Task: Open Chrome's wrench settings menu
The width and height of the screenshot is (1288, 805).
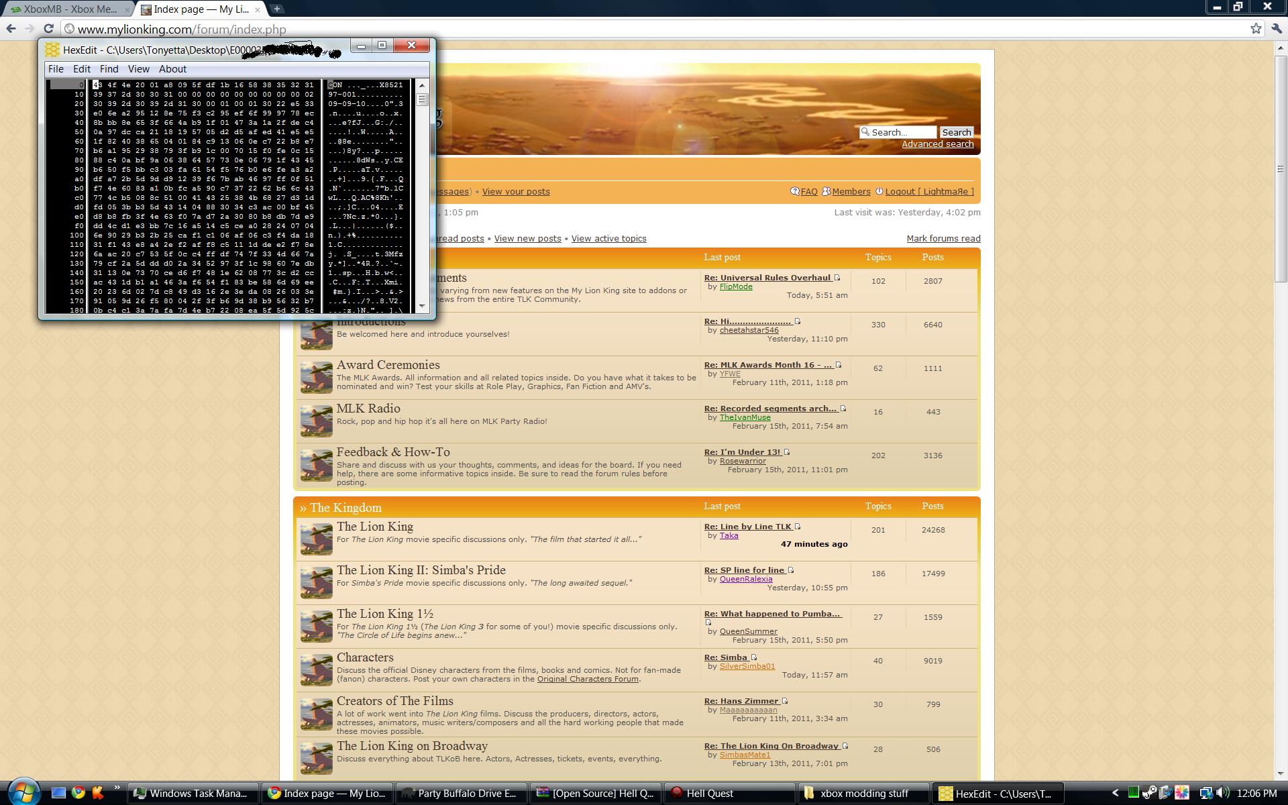Action: tap(1276, 29)
